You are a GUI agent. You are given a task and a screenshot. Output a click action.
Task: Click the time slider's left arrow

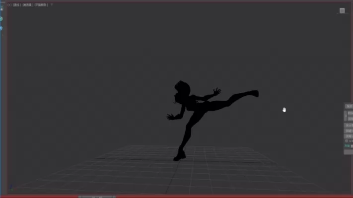point(80,197)
